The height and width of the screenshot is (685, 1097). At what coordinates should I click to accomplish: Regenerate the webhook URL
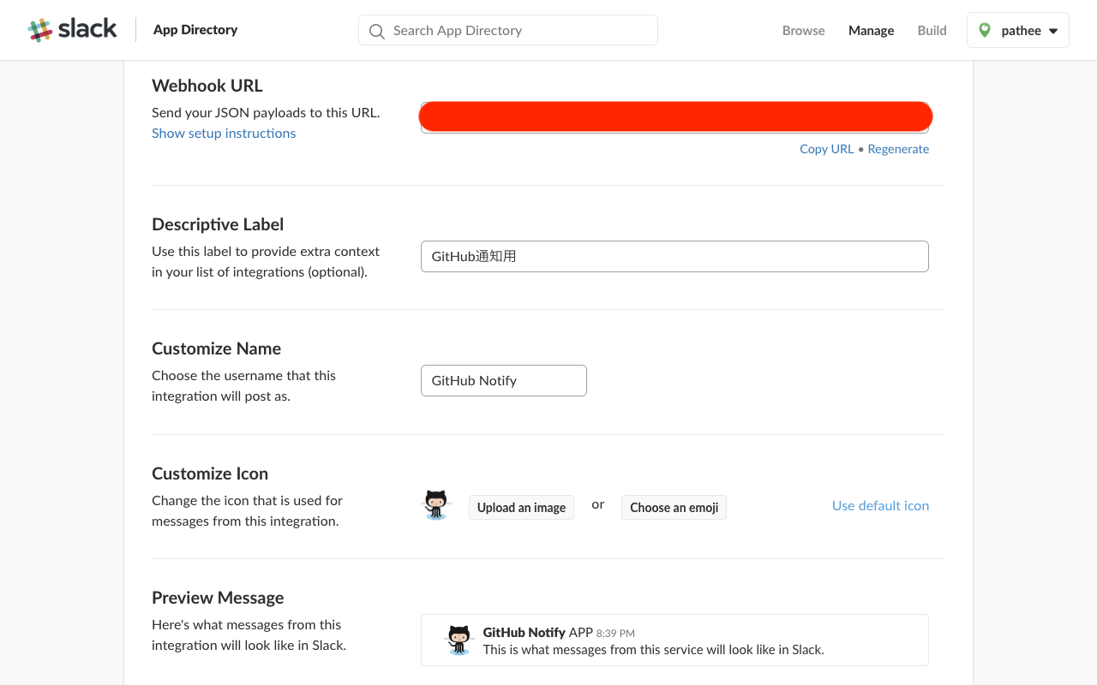click(x=898, y=149)
